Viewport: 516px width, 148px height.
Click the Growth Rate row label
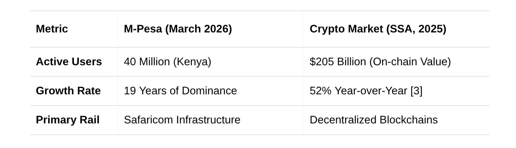pyautogui.click(x=68, y=91)
